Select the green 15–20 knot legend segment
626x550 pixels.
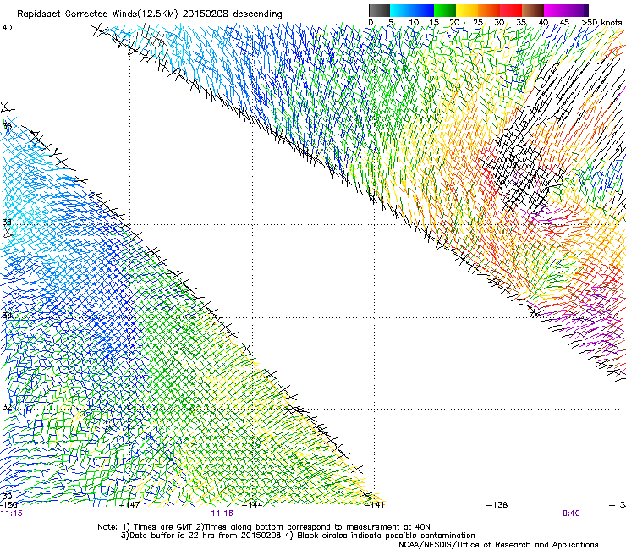pyautogui.click(x=445, y=10)
